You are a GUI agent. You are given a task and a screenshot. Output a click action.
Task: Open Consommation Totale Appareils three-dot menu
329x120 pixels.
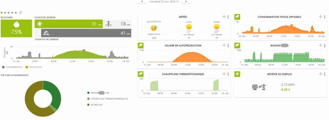[x=325, y=17]
